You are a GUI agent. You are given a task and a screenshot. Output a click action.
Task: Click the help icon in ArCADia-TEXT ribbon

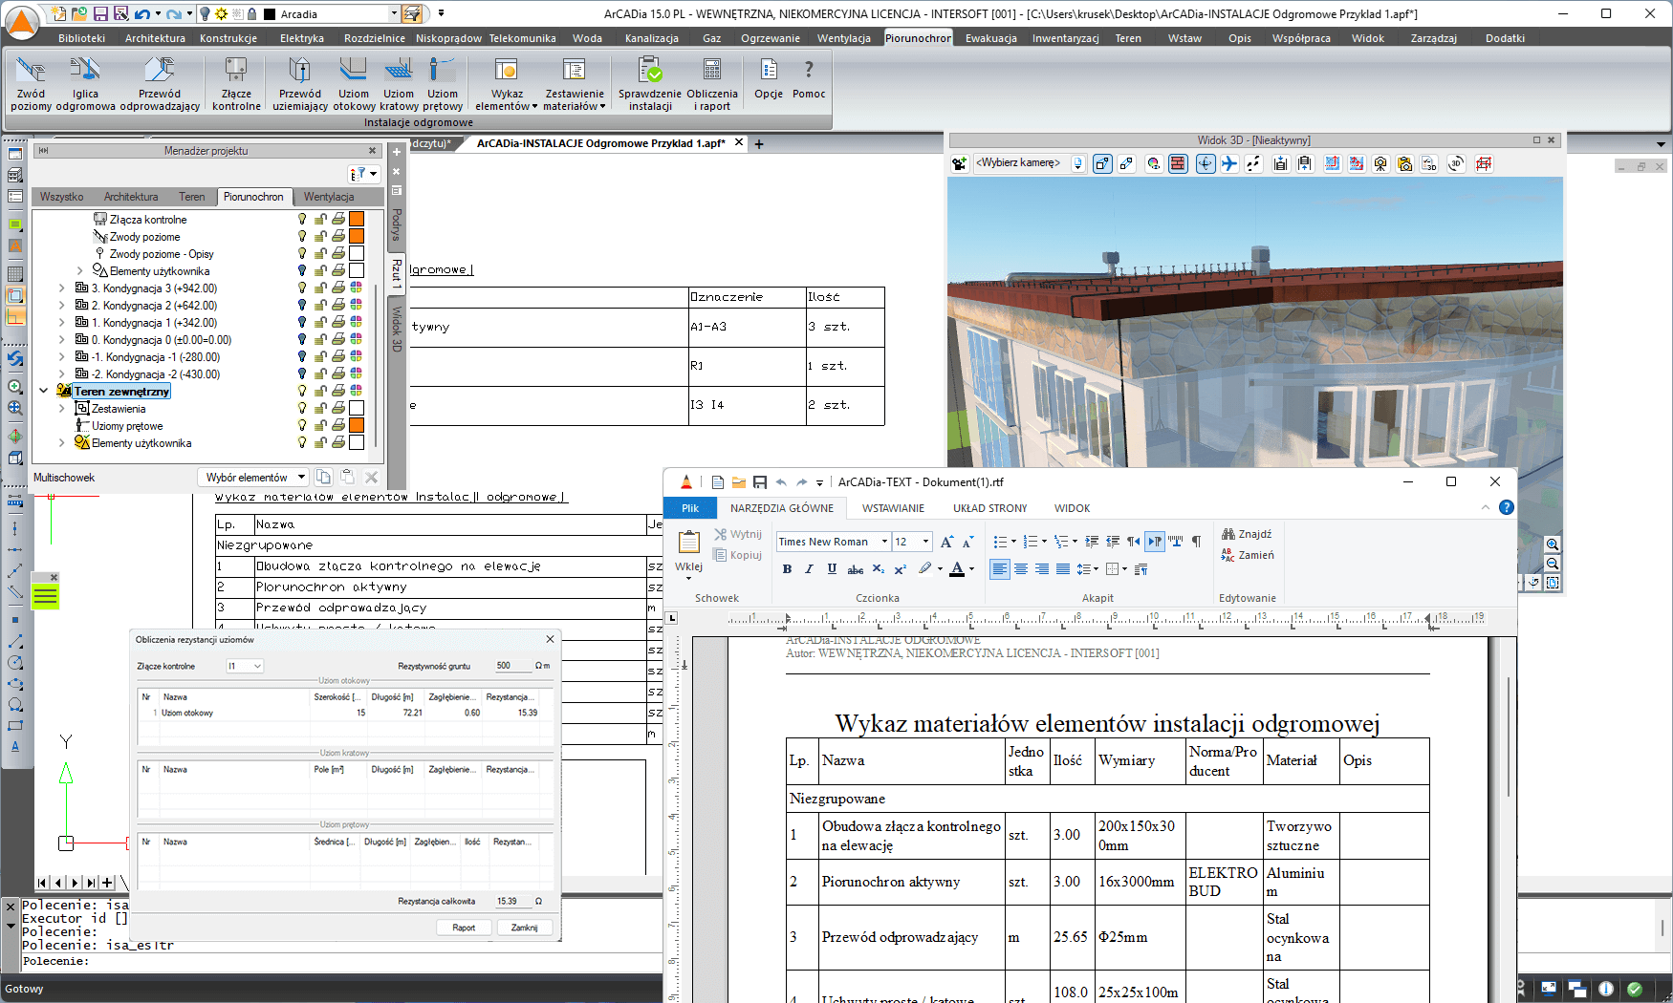point(1507,507)
